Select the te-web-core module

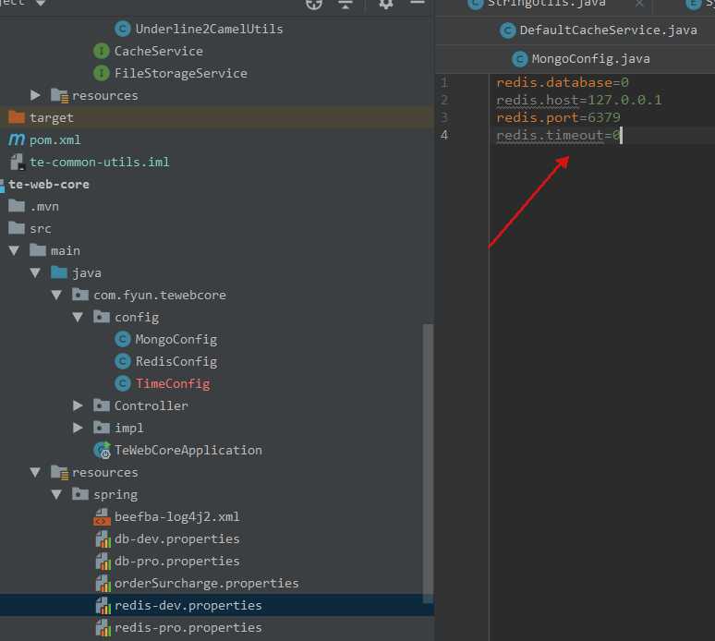(x=49, y=184)
